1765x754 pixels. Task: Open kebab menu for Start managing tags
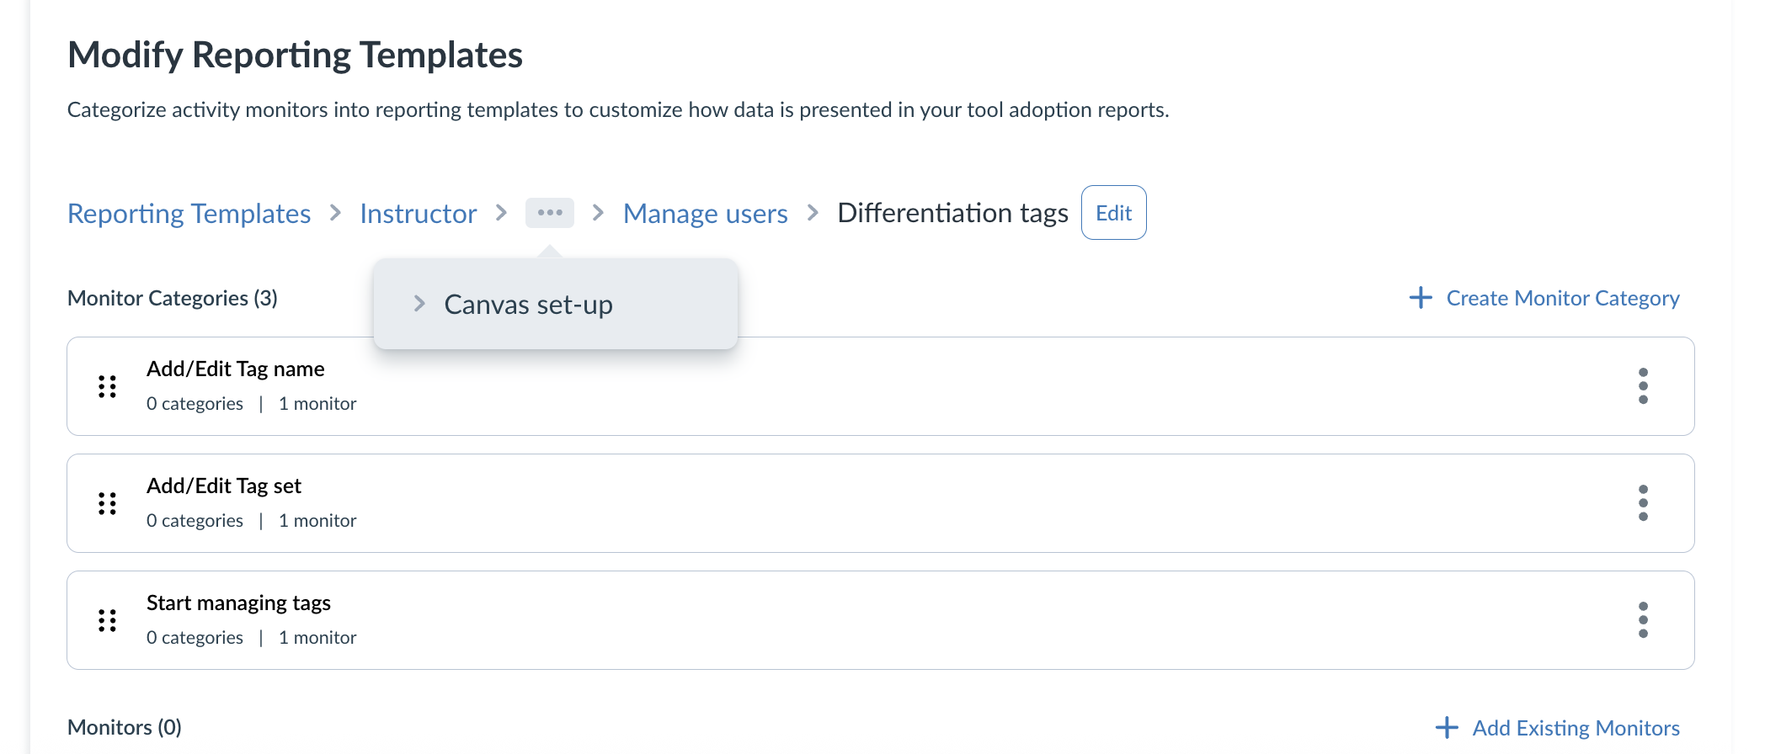pyautogui.click(x=1643, y=620)
